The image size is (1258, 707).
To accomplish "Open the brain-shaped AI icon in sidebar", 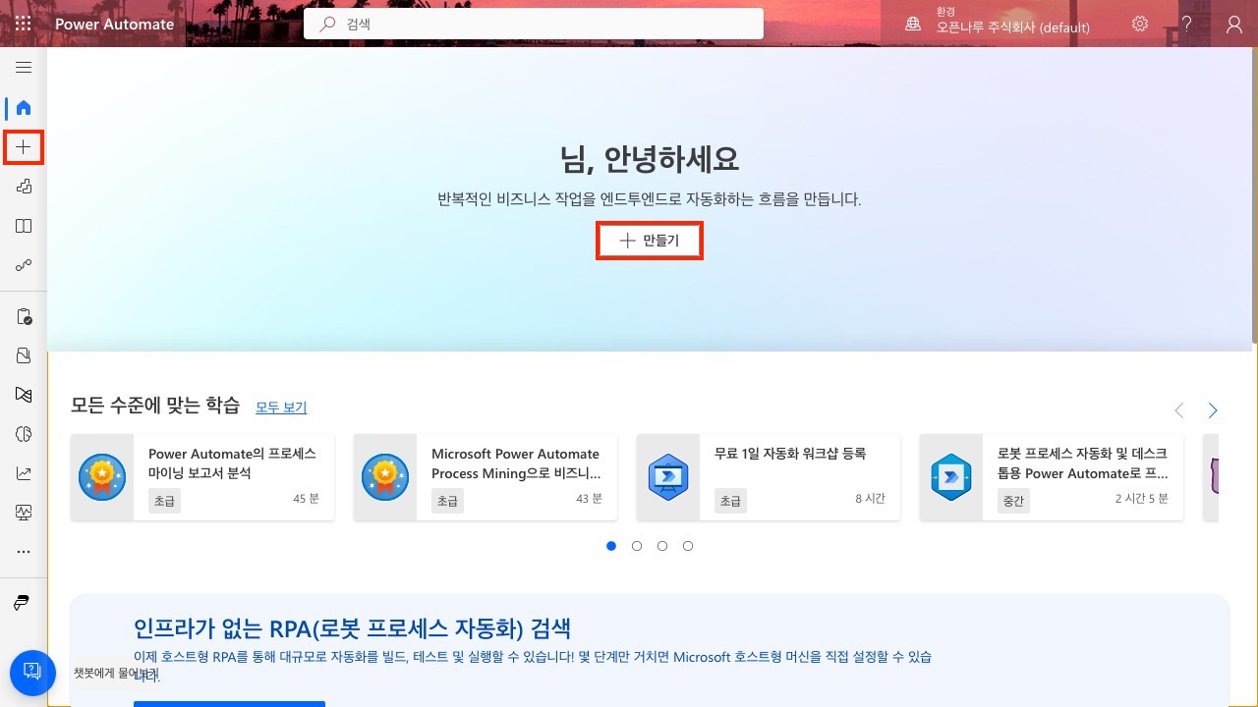I will pos(24,434).
